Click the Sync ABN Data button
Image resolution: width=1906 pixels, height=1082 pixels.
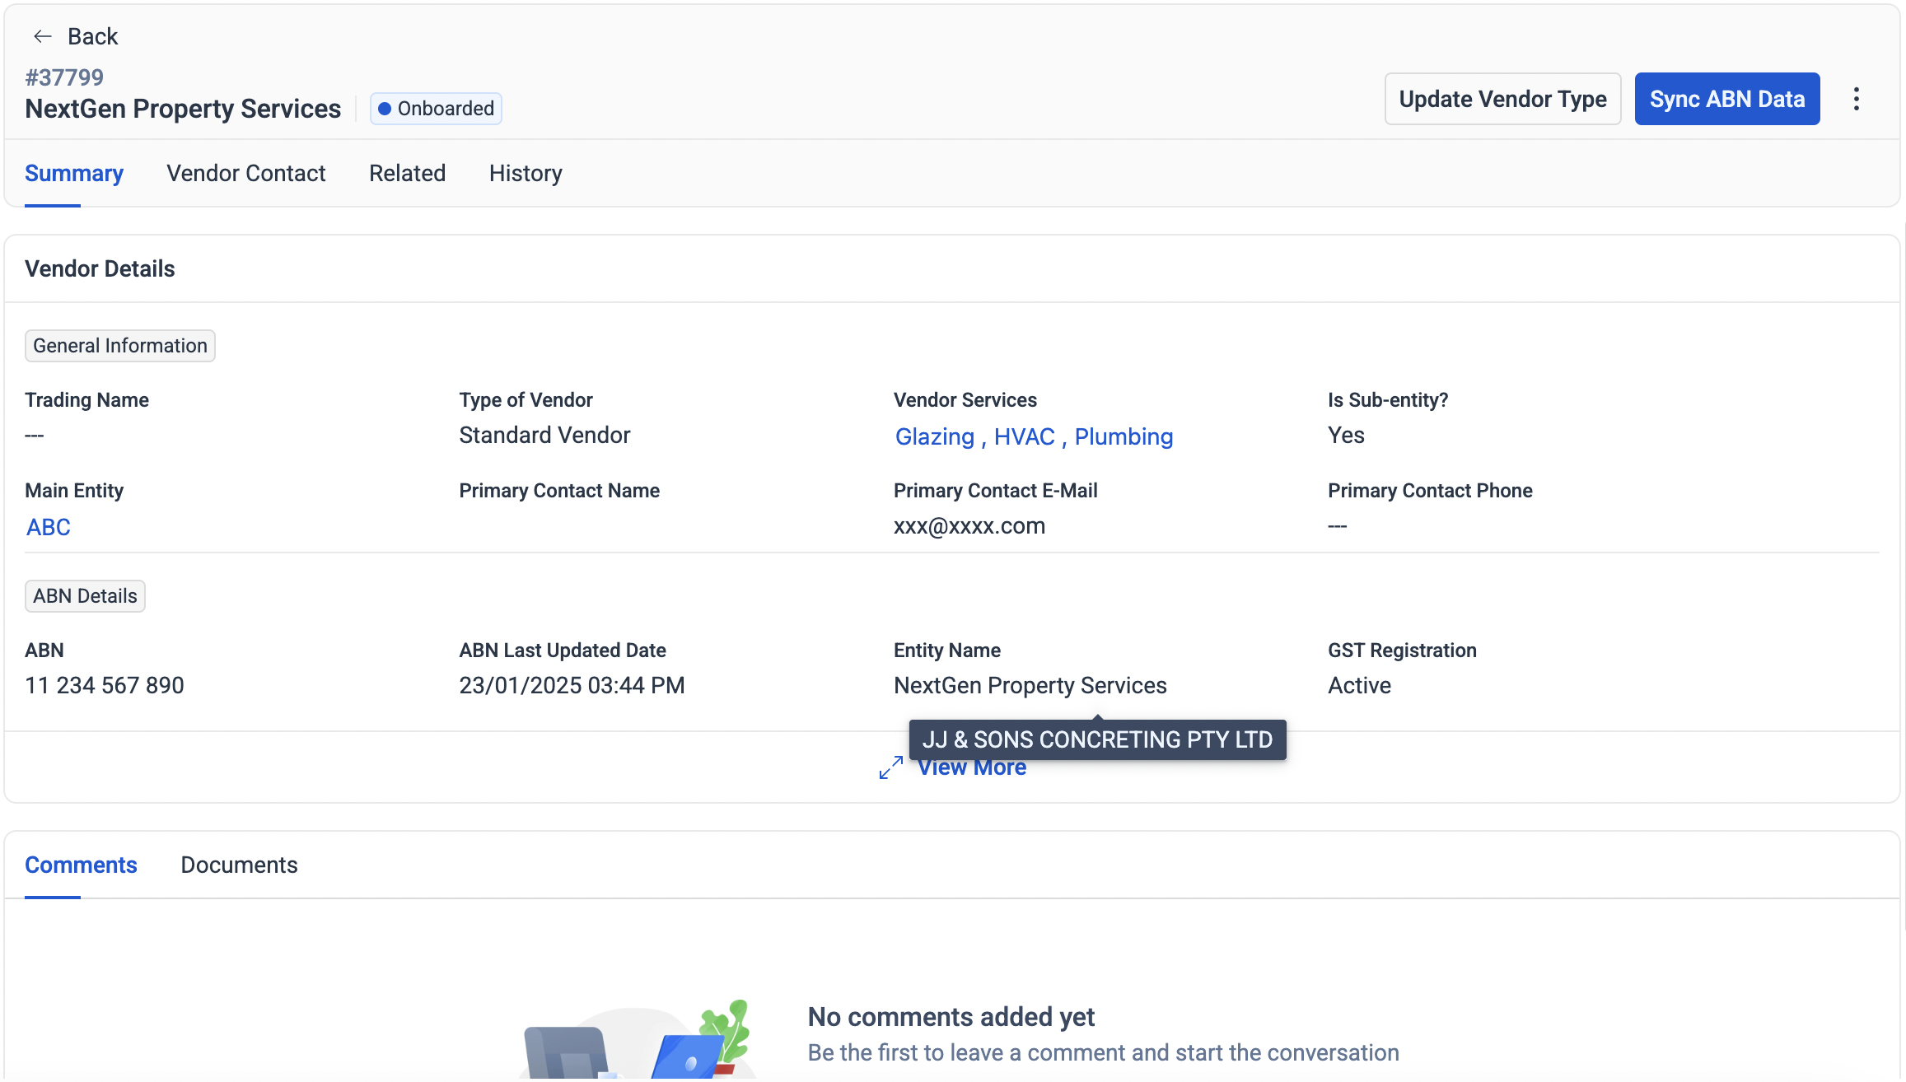click(1726, 99)
